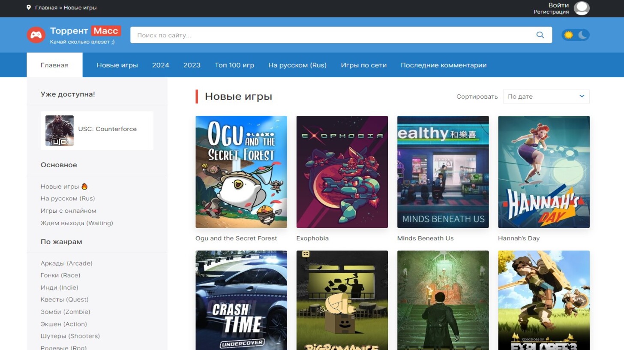
Task: Open USC: Counterforce featured game thumbnail
Action: 60,130
